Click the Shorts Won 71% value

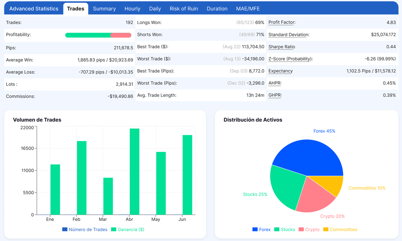pos(260,35)
